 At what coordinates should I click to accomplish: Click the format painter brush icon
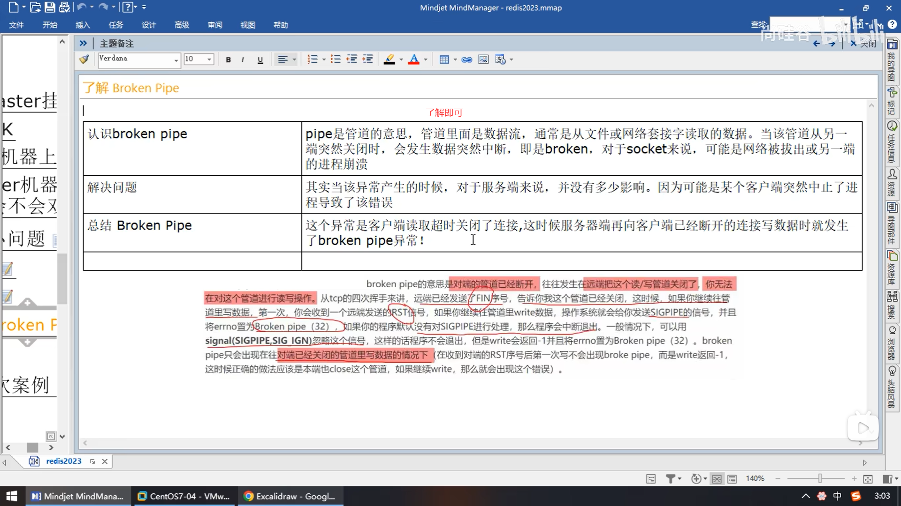84,59
